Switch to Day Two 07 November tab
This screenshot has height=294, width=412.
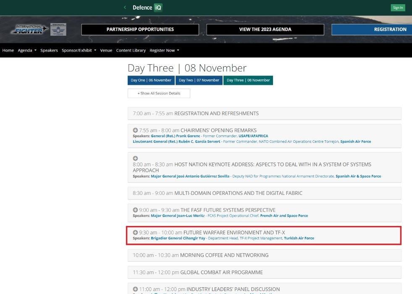tap(199, 80)
